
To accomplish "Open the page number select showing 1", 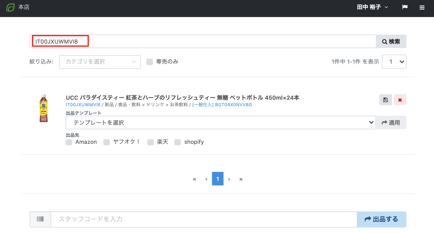I will (x=394, y=62).
